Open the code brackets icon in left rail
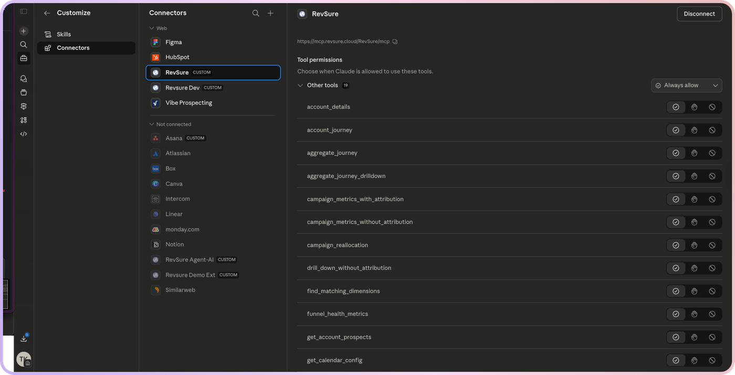The image size is (735, 375). 24,134
